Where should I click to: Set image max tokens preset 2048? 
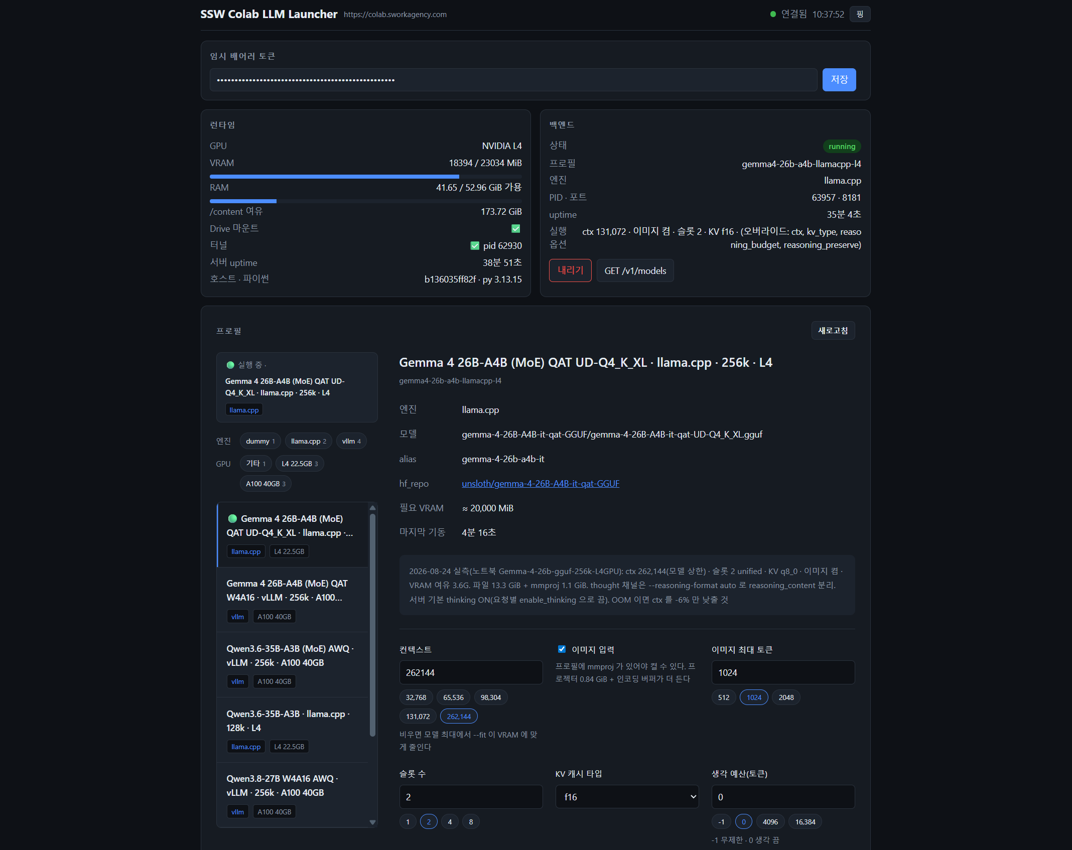tap(786, 697)
